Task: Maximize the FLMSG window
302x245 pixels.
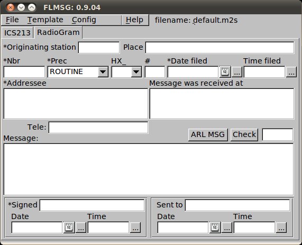Action: [x=32, y=7]
